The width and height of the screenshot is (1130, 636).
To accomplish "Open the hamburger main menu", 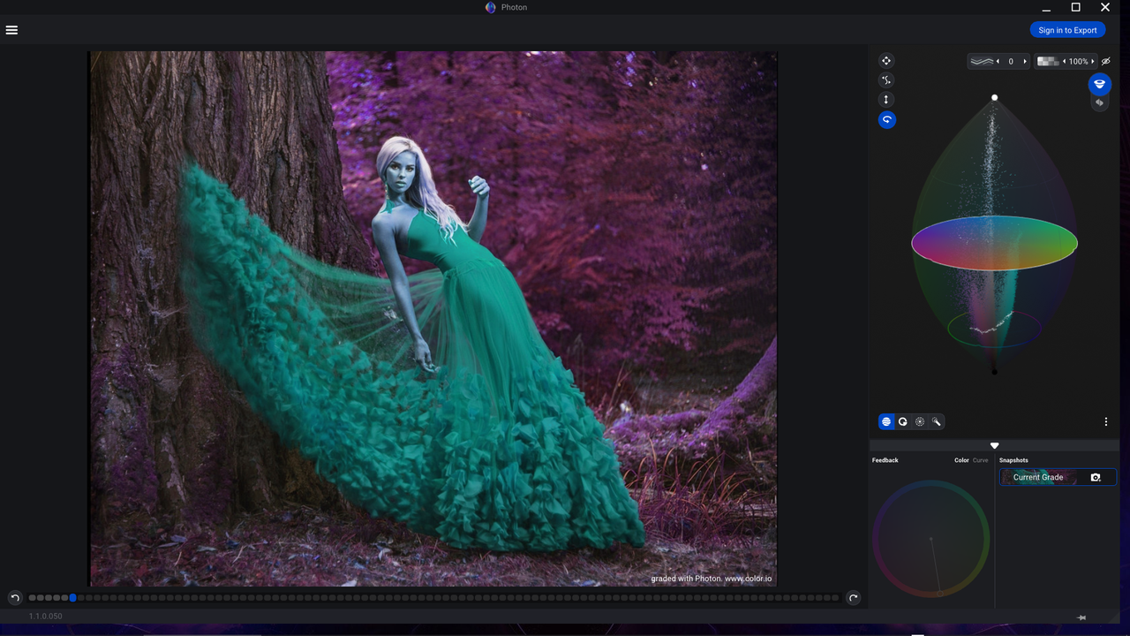I will pyautogui.click(x=11, y=30).
